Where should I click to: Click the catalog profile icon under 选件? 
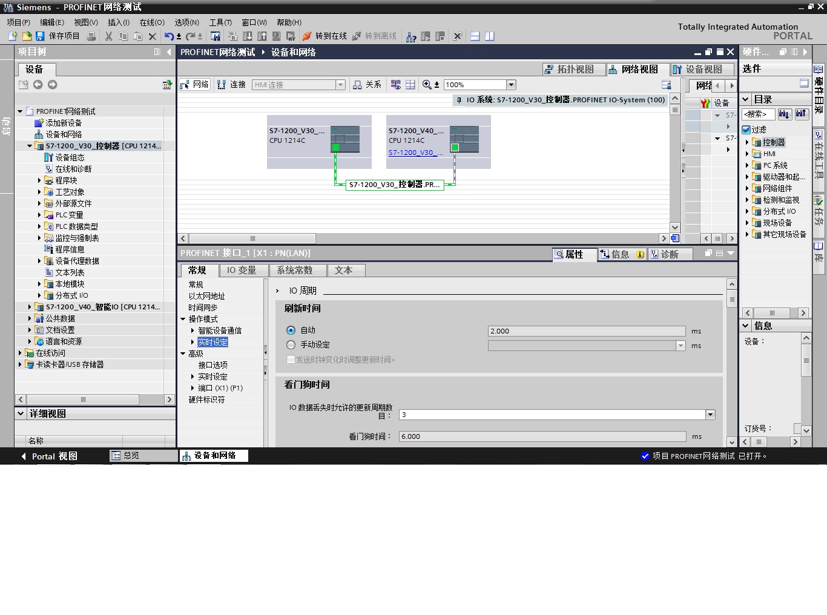(x=804, y=83)
